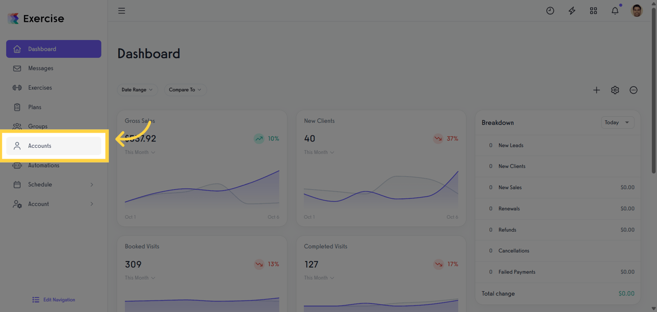This screenshot has height=312, width=657.
Task: Open the Automations sidebar icon
Action: 16,165
